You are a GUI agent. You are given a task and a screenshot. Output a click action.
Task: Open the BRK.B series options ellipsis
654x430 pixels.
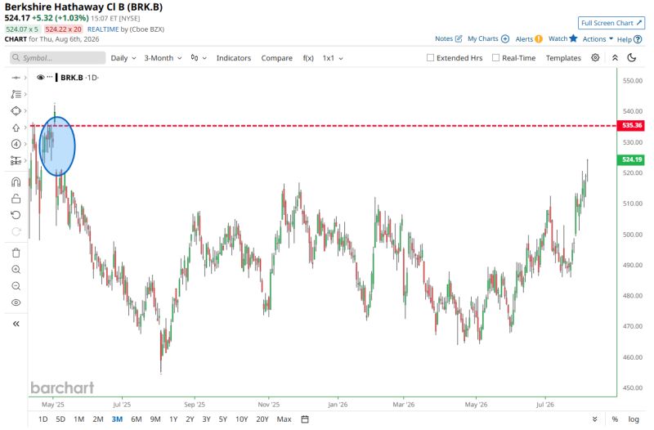tap(50, 77)
